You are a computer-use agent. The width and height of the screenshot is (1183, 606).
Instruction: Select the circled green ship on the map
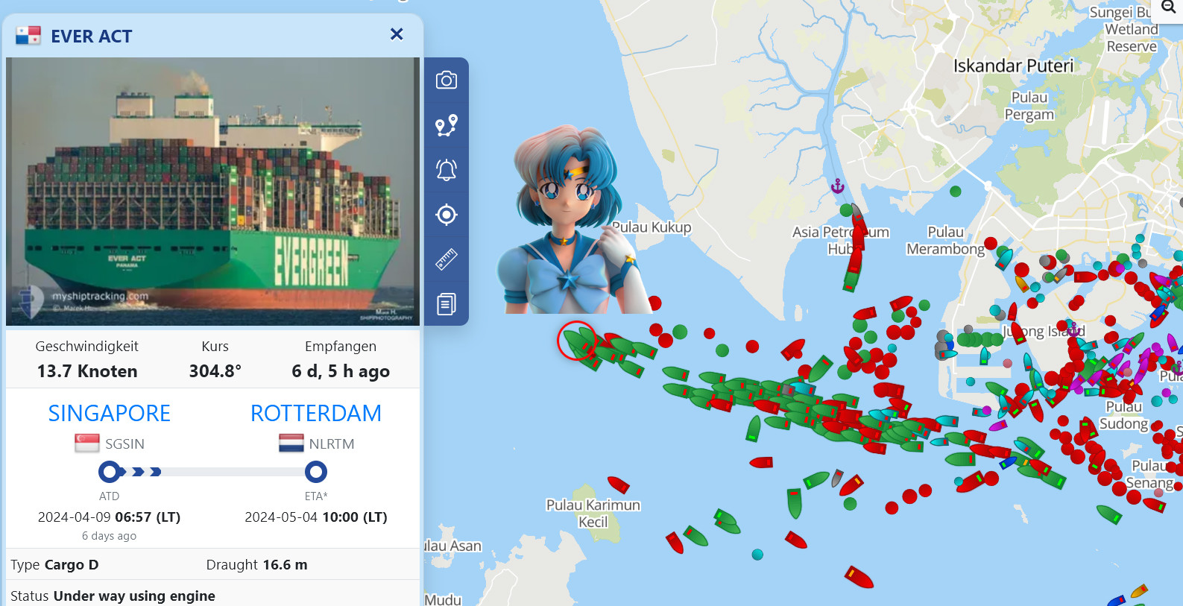click(x=576, y=341)
